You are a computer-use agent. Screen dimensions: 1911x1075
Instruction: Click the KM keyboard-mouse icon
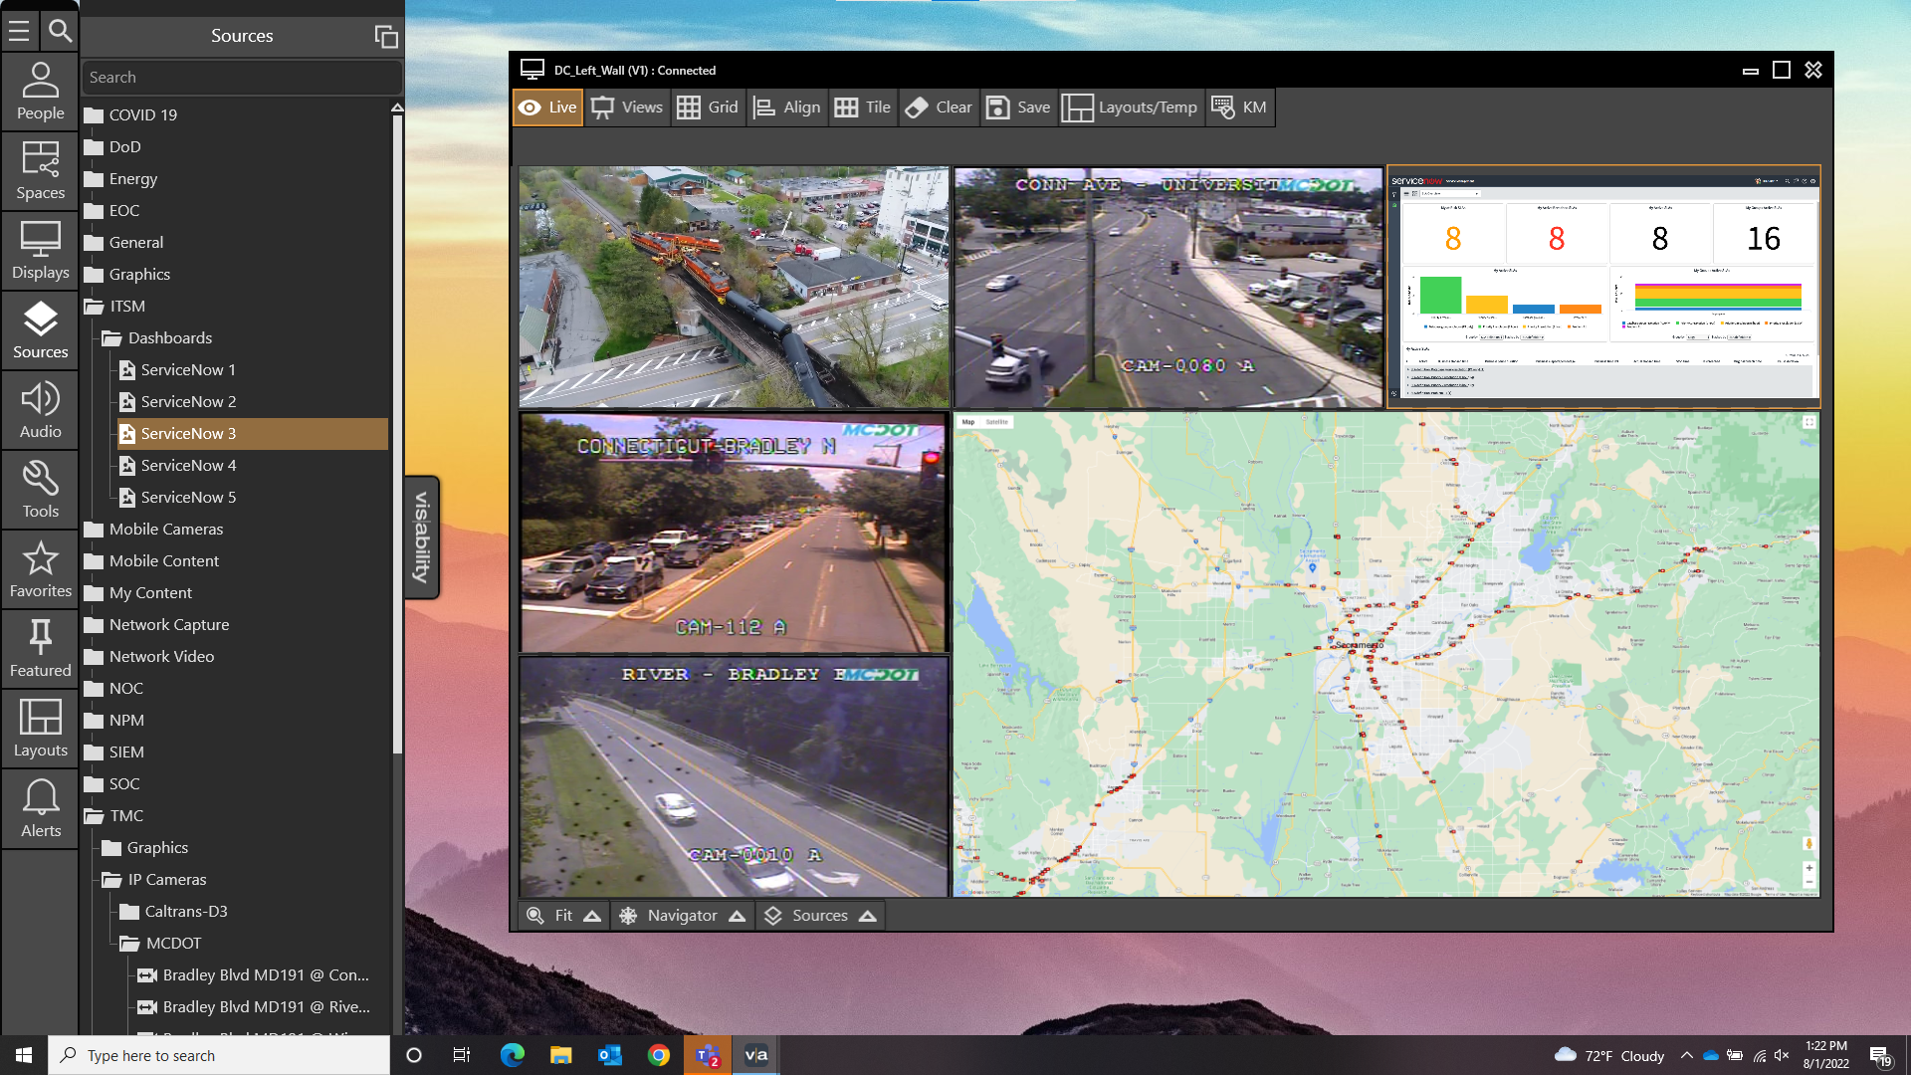coord(1223,107)
